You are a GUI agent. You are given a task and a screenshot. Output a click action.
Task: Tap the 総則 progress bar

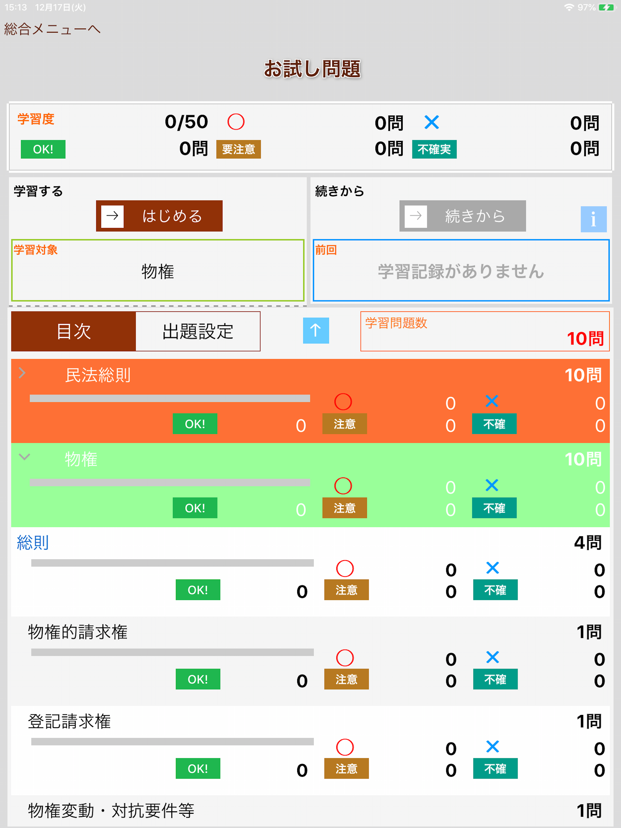172,563
